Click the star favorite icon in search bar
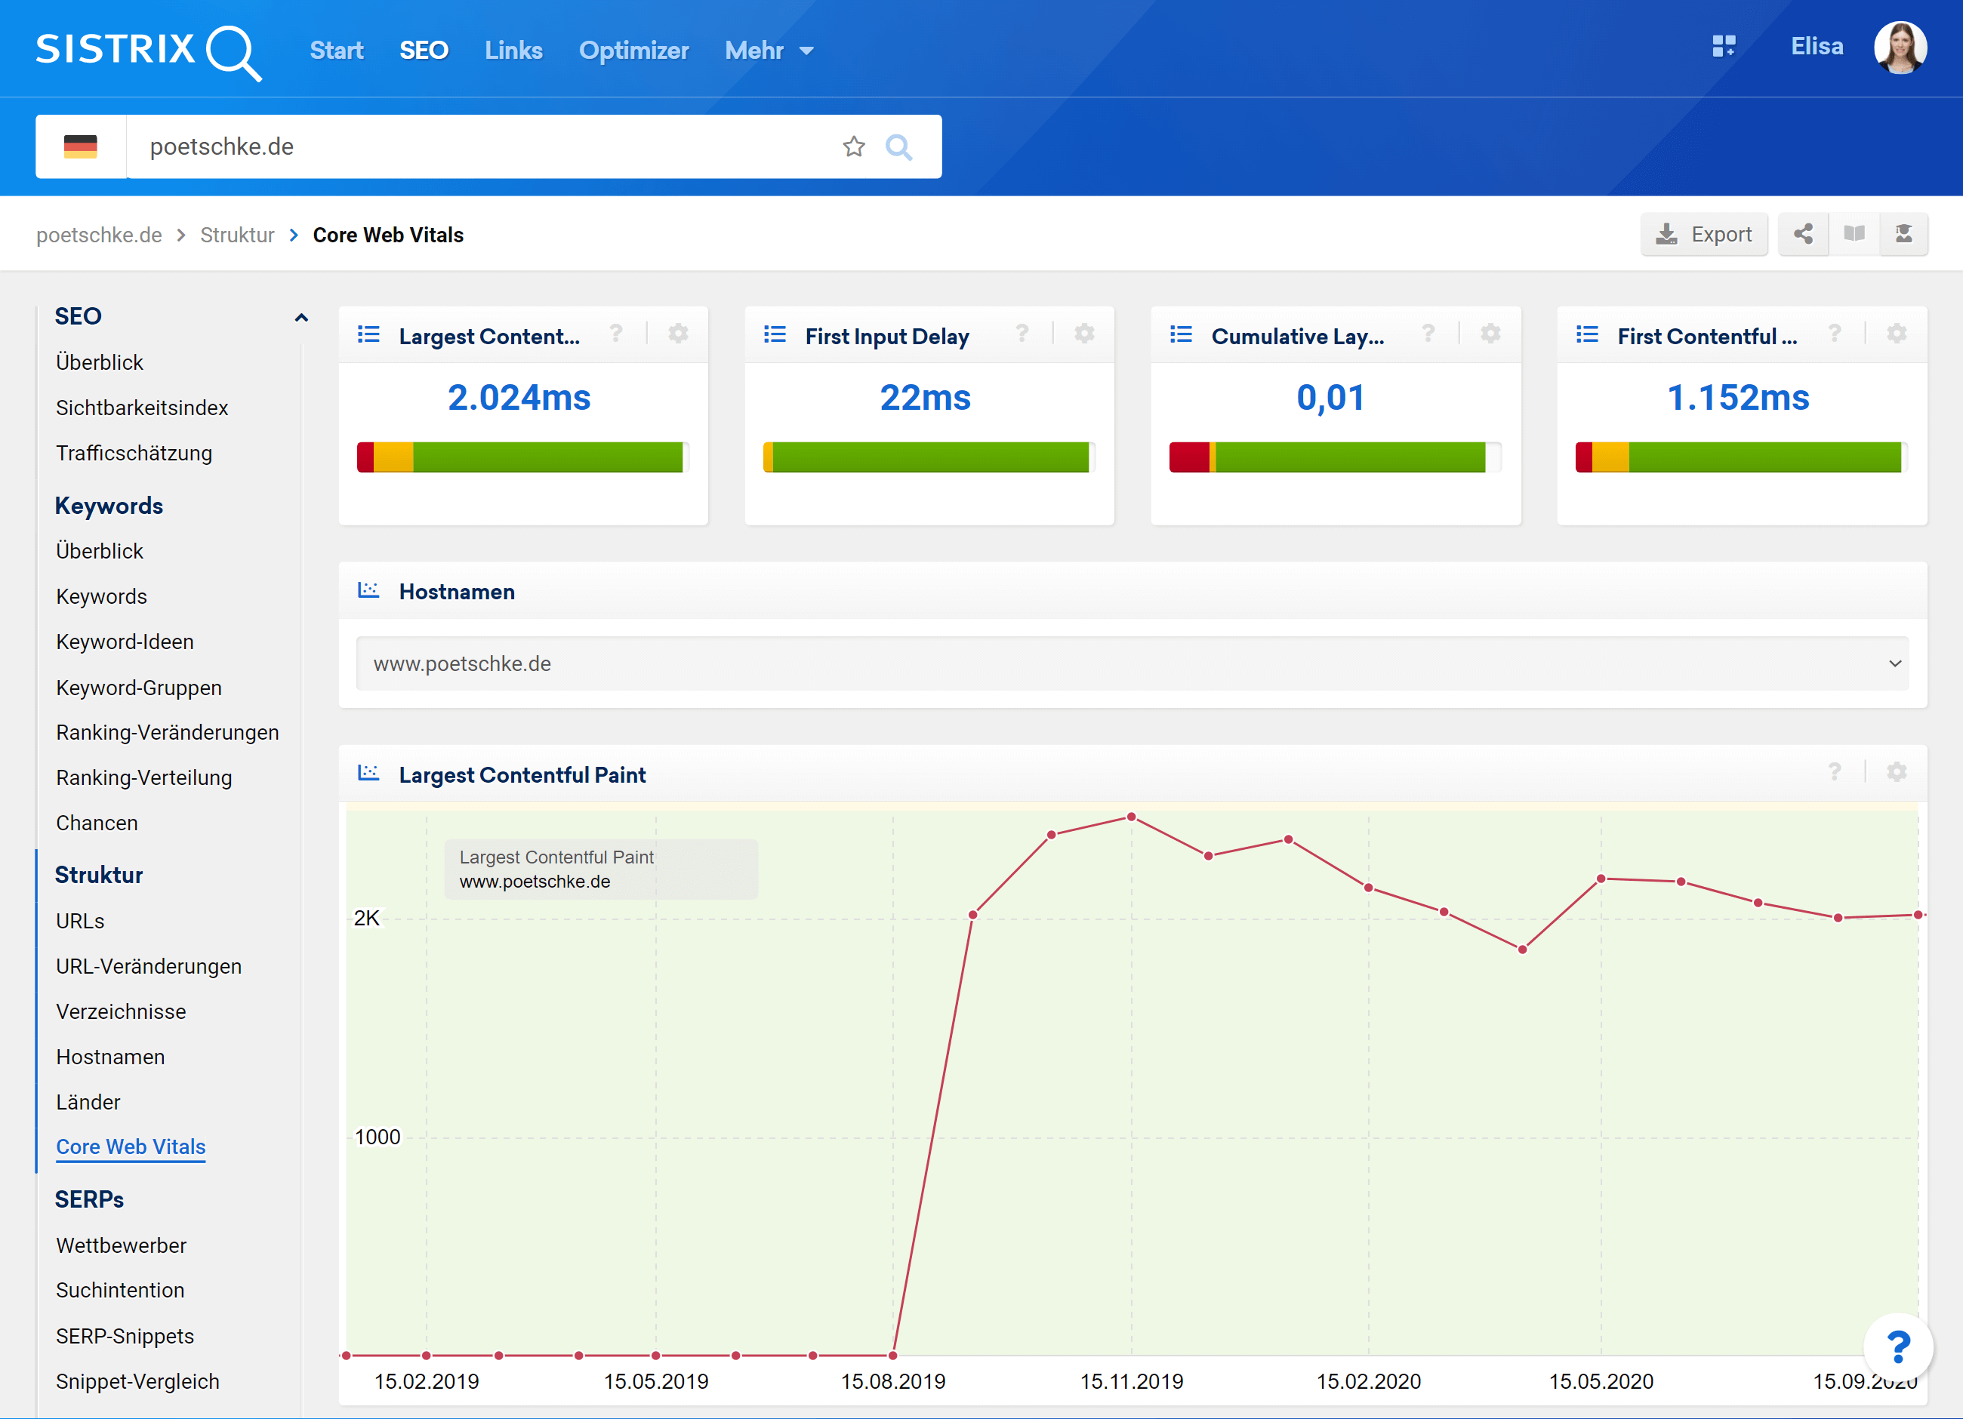The image size is (1963, 1419). pyautogui.click(x=853, y=146)
